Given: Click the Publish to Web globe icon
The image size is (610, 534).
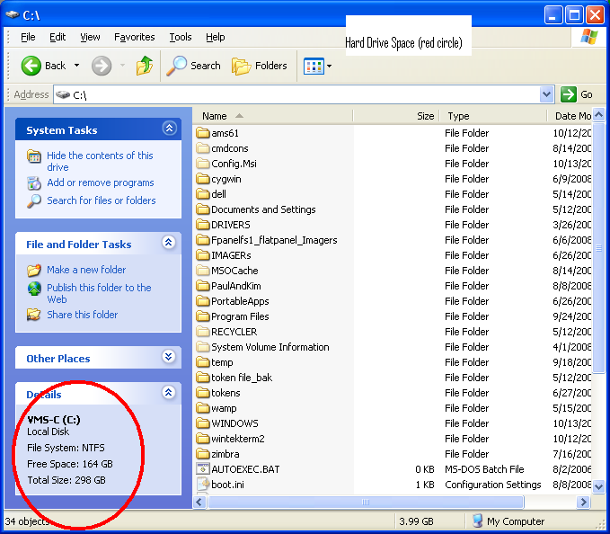Looking at the screenshot, I should [x=34, y=289].
